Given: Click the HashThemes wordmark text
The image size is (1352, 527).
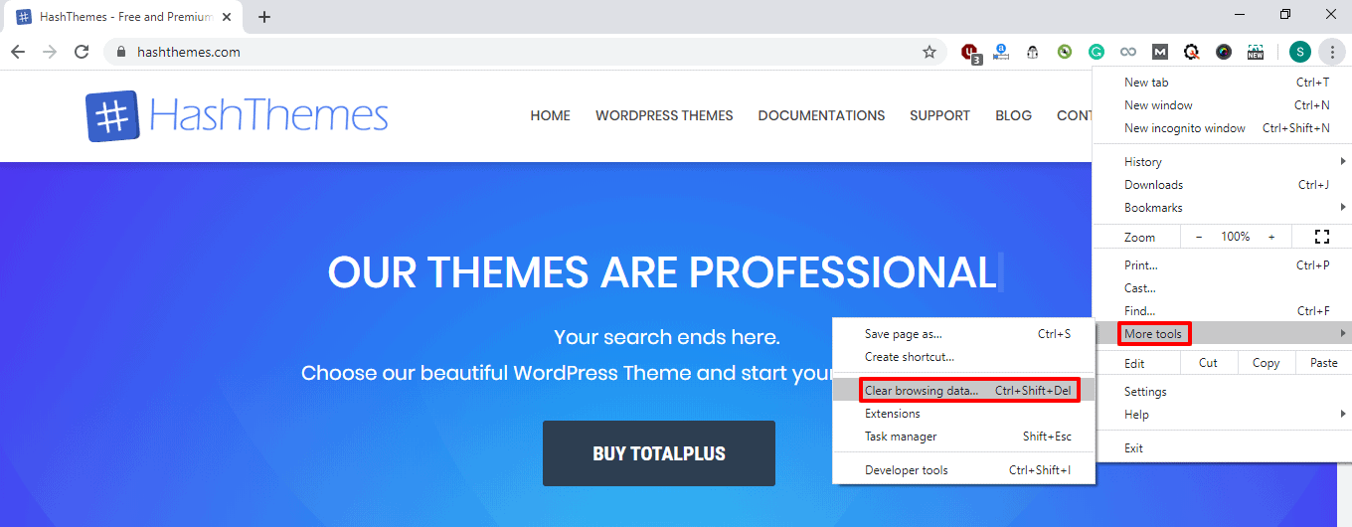Looking at the screenshot, I should (268, 116).
